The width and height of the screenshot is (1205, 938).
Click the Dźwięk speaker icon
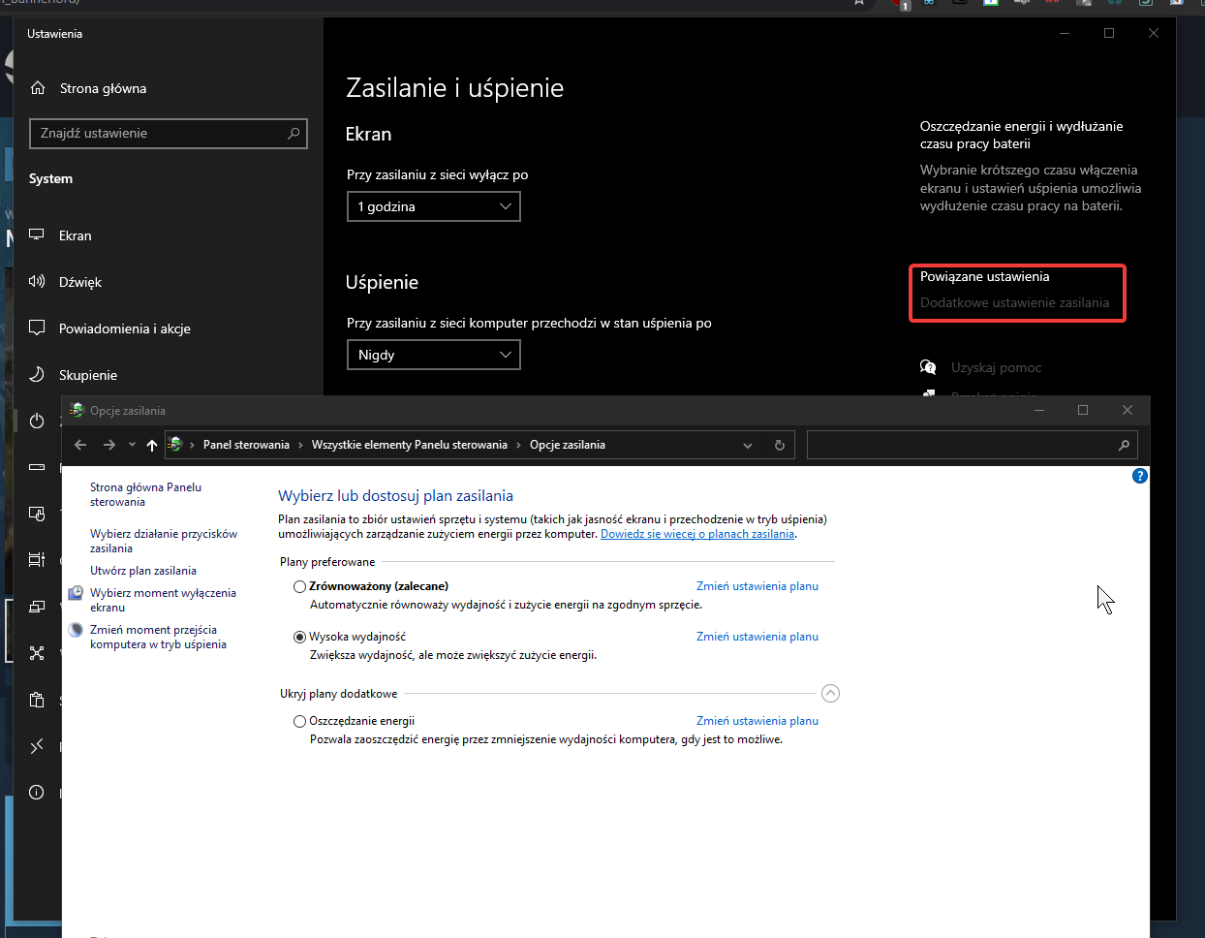tap(37, 282)
